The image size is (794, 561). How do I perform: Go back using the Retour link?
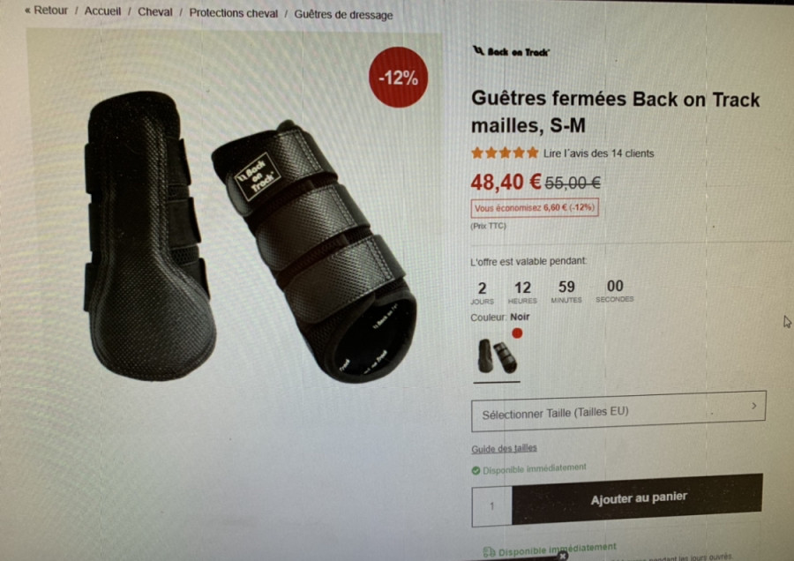(46, 11)
